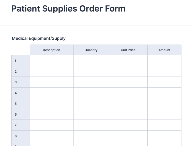Click the Quantity cell in row 3
The width and height of the screenshot is (193, 146).
91,82
